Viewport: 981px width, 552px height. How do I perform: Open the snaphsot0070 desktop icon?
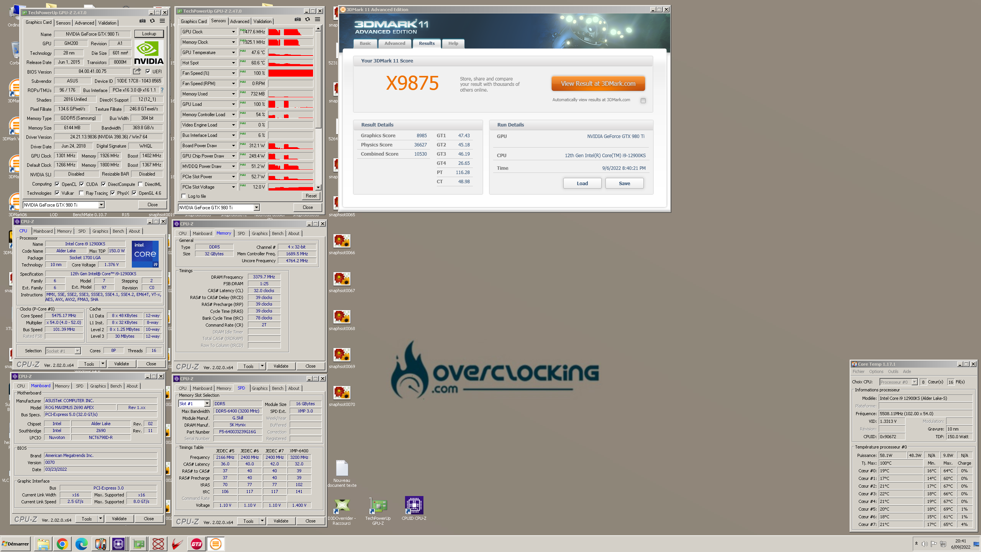point(342,396)
